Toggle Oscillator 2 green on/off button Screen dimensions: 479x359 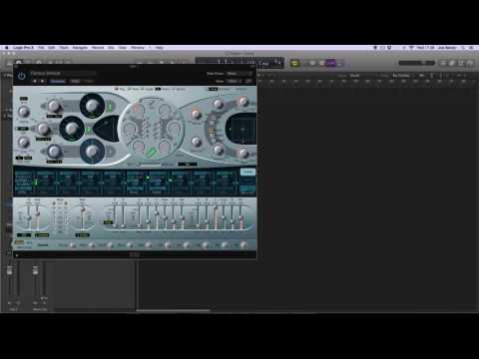(89, 130)
